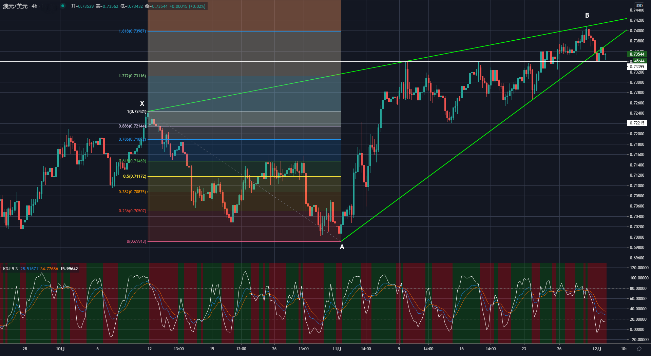Click the 19 date on time axis

(x=212, y=349)
